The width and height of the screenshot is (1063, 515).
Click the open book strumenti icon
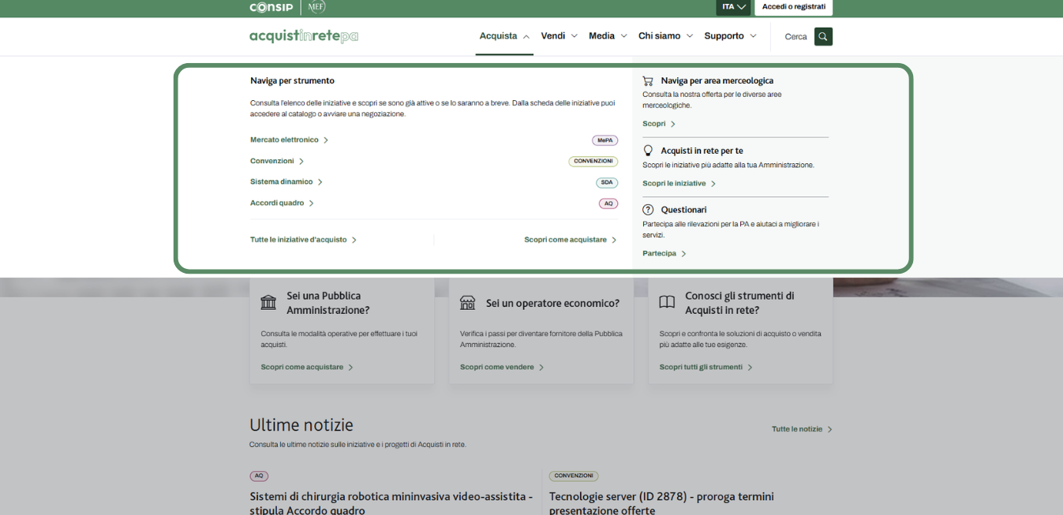pos(667,303)
